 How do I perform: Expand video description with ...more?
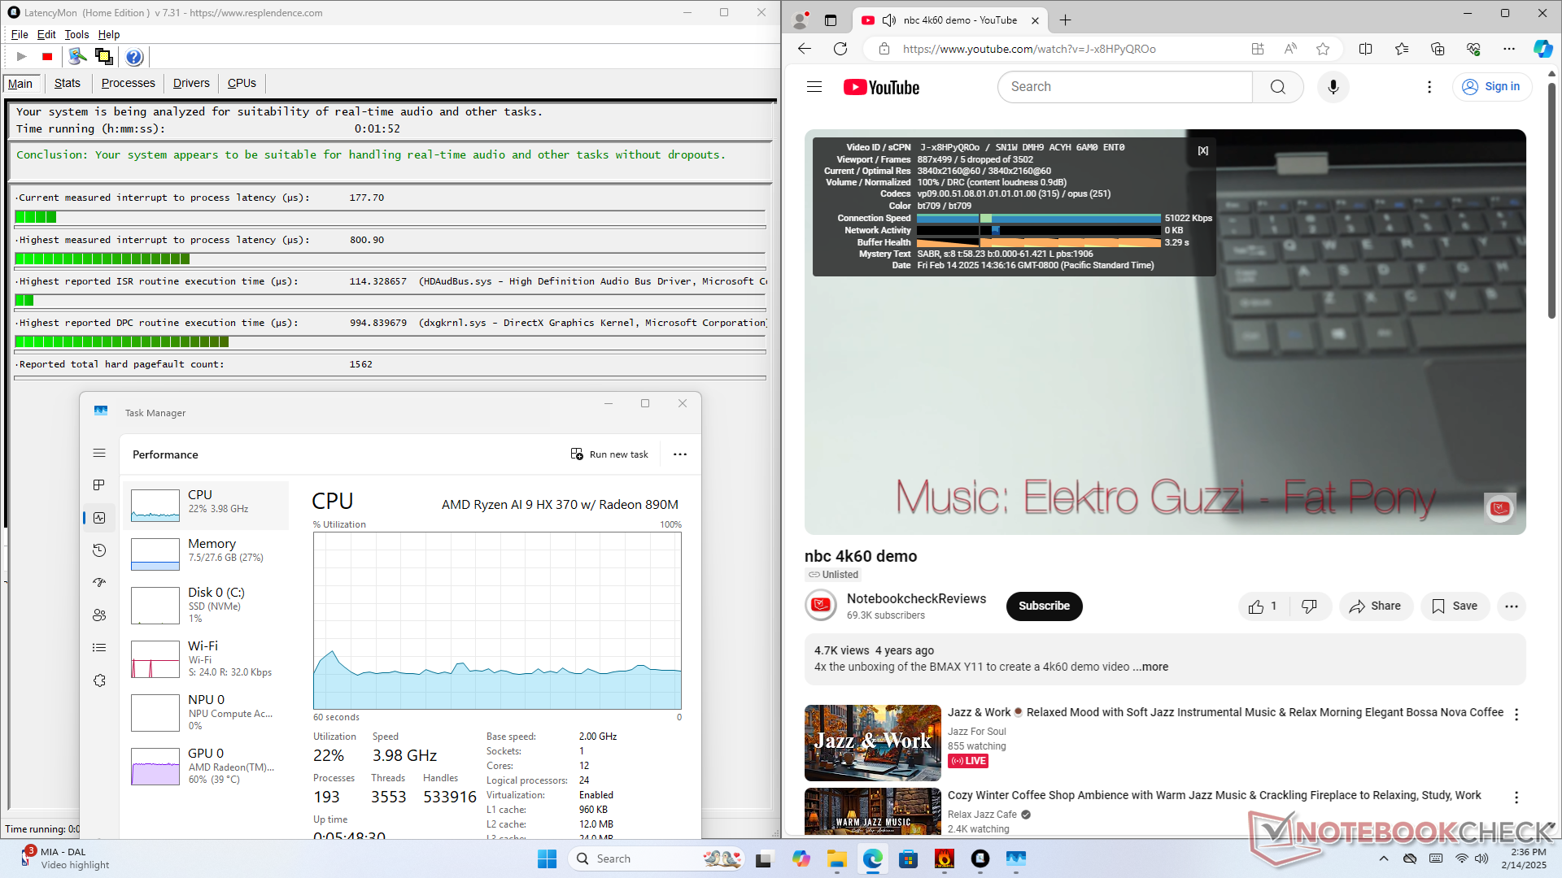coord(1150,667)
